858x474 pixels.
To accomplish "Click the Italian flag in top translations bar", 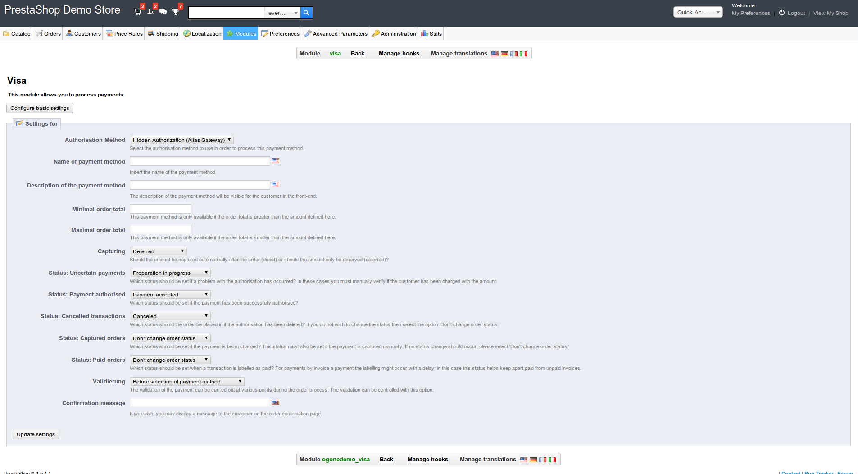I will pos(523,54).
